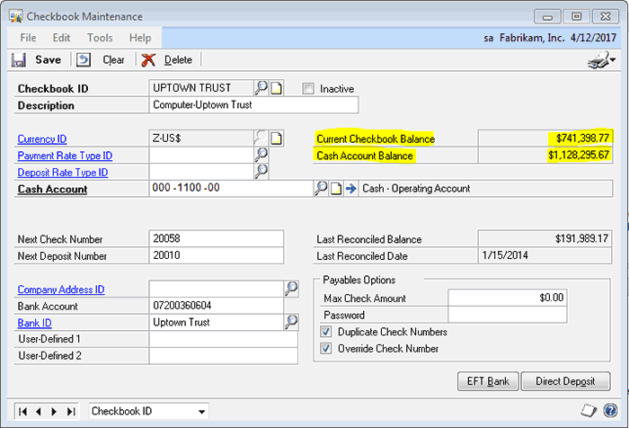Click the Bank ID field Uptown Trust
The height and width of the screenshot is (428, 629).
pos(217,322)
